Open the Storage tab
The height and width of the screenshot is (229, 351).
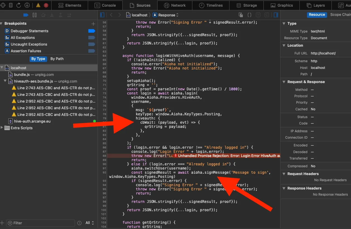point(246,5)
